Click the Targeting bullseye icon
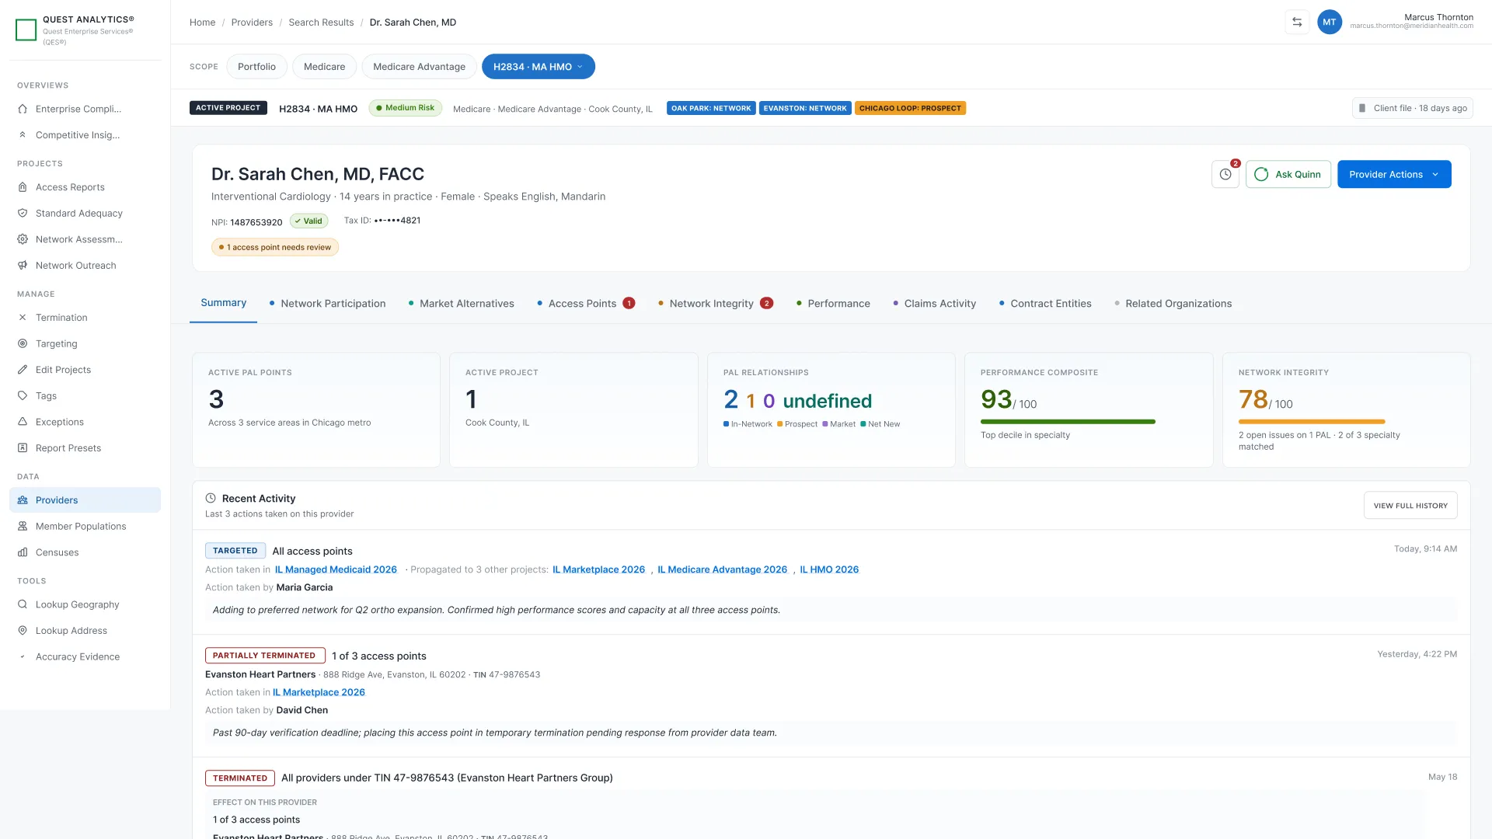Viewport: 1492px width, 839px height. click(x=23, y=343)
